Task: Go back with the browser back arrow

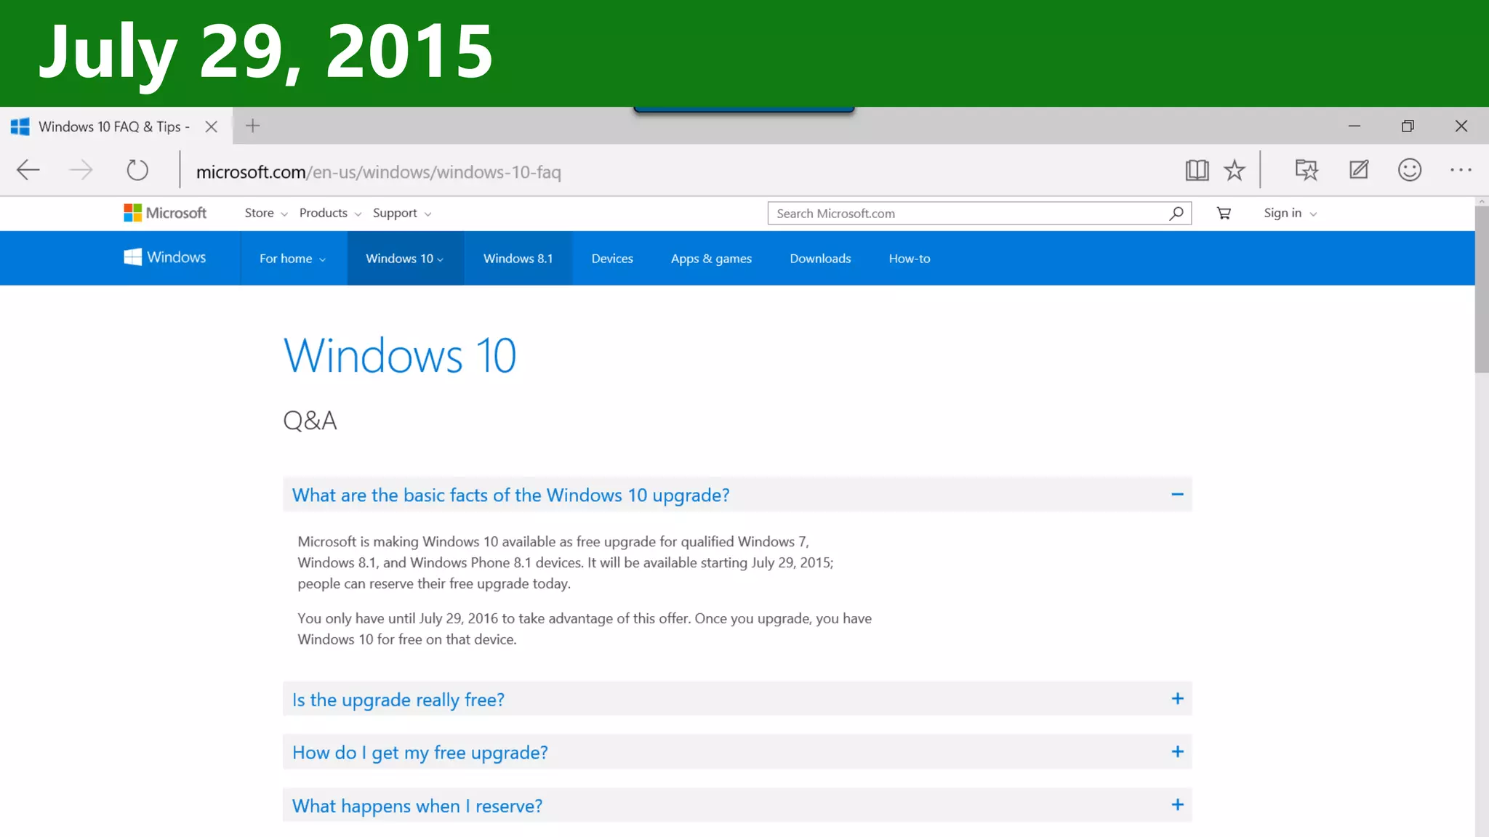Action: (x=28, y=170)
